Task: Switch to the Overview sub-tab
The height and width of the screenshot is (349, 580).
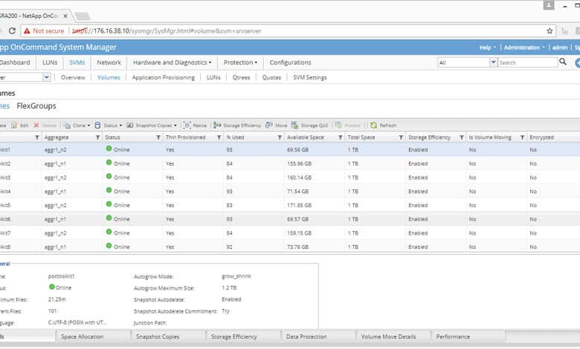Action: click(73, 77)
